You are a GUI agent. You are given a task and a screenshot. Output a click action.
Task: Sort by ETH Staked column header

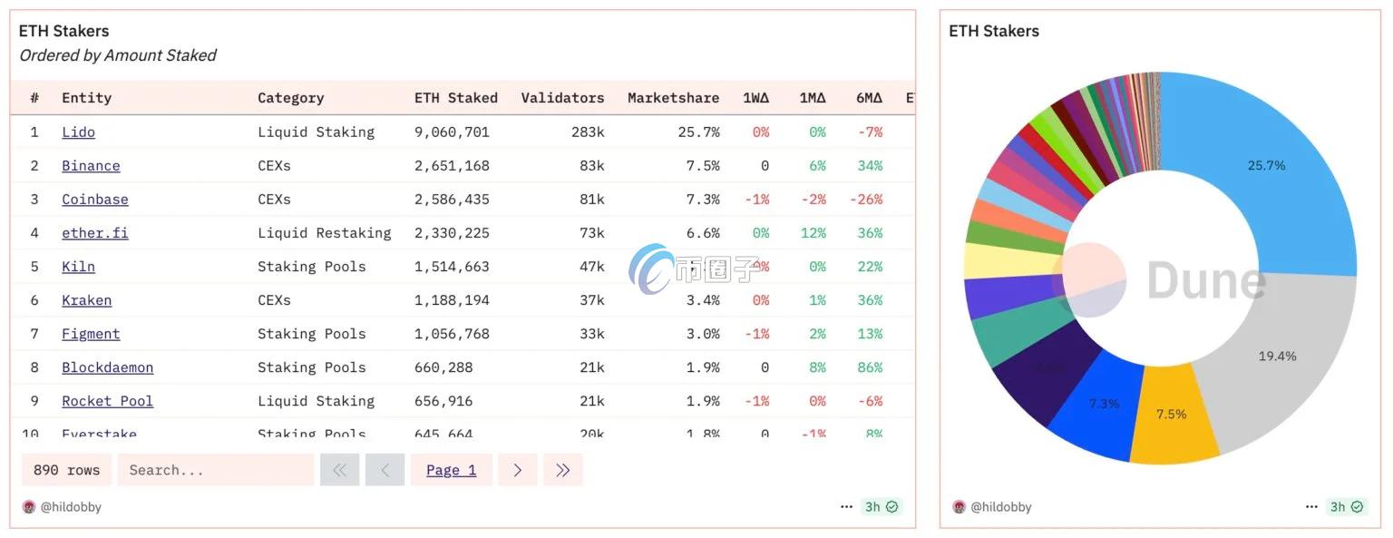(456, 98)
